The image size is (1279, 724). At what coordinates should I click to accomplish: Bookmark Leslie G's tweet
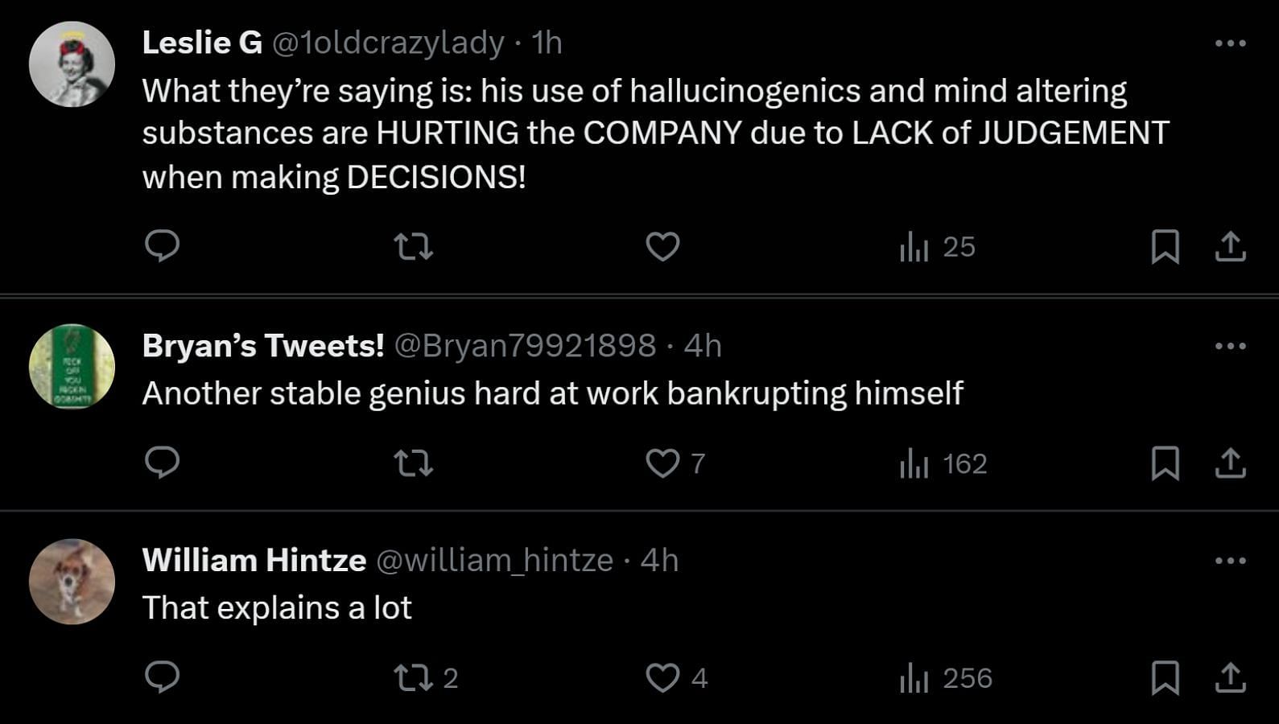coord(1165,246)
